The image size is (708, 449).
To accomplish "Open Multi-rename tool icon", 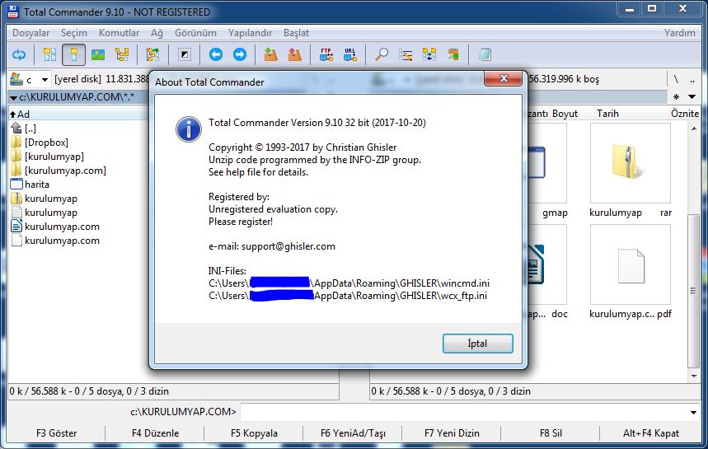I will pyautogui.click(x=406, y=55).
